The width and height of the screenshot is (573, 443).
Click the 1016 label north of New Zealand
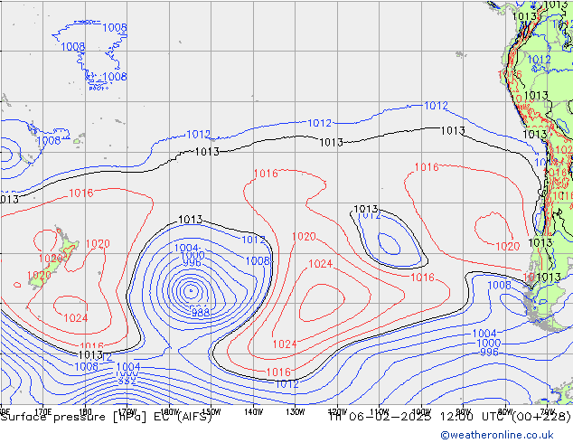point(81,193)
